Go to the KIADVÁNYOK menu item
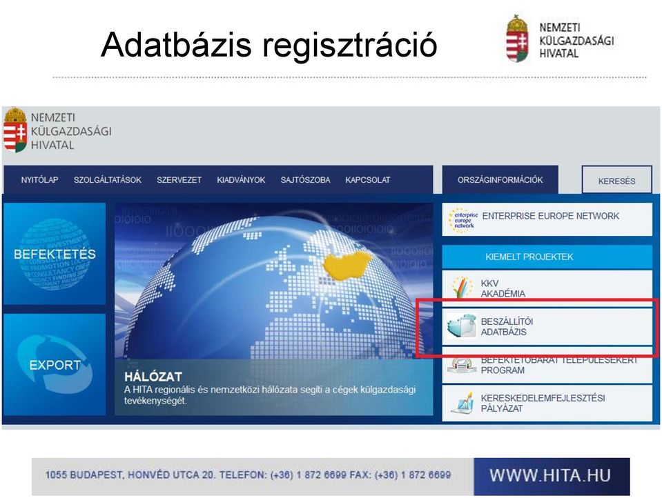 click(x=241, y=180)
